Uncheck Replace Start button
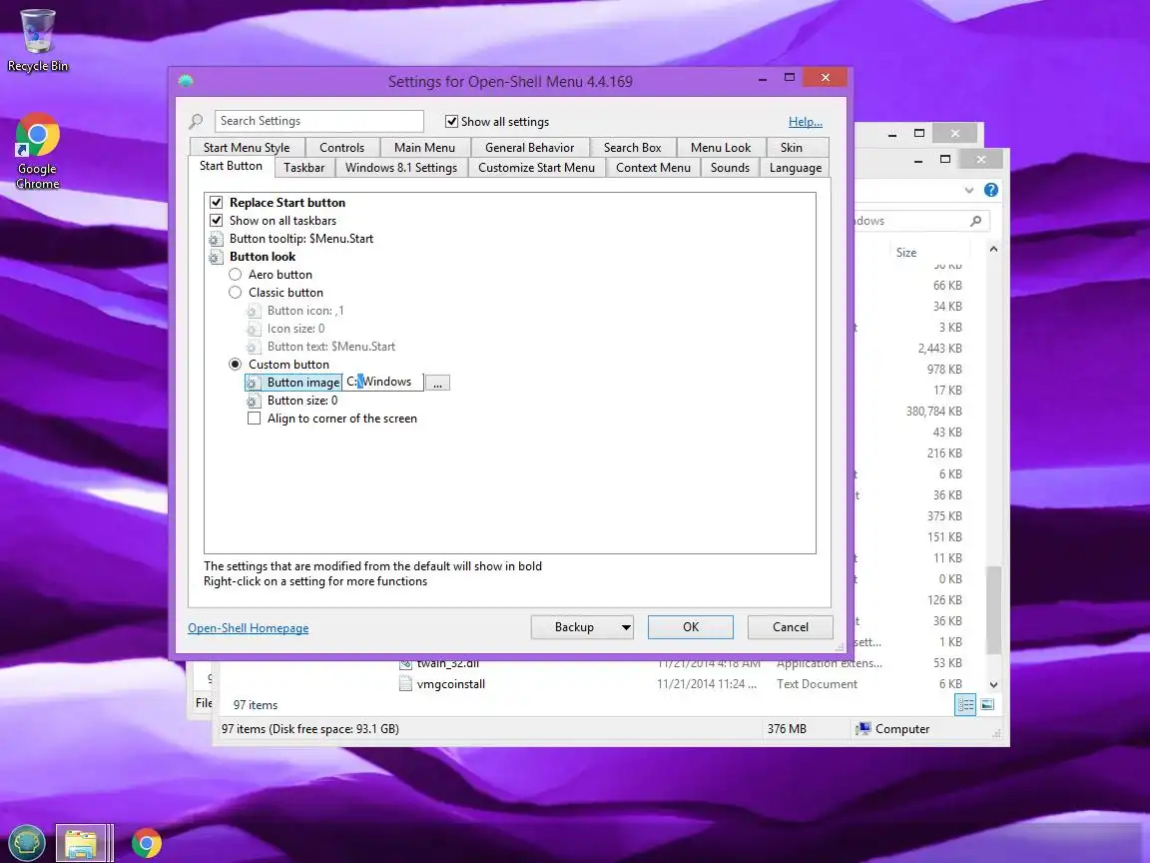The image size is (1150, 863). click(x=217, y=203)
